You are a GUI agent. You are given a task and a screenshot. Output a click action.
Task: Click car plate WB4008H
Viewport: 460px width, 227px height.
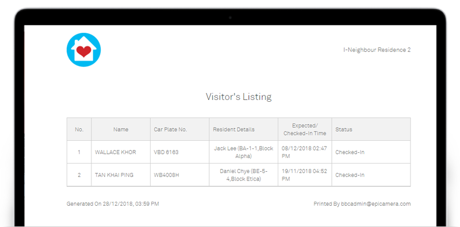pyautogui.click(x=166, y=175)
